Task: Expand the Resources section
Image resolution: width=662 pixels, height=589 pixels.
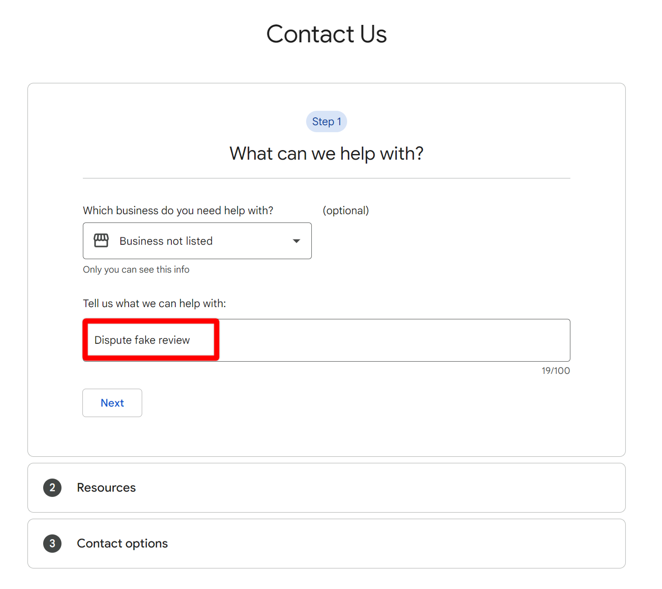Action: 106,487
